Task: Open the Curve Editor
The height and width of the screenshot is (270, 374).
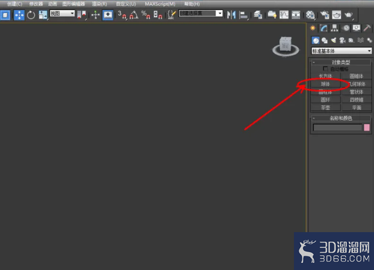Action: point(284,15)
